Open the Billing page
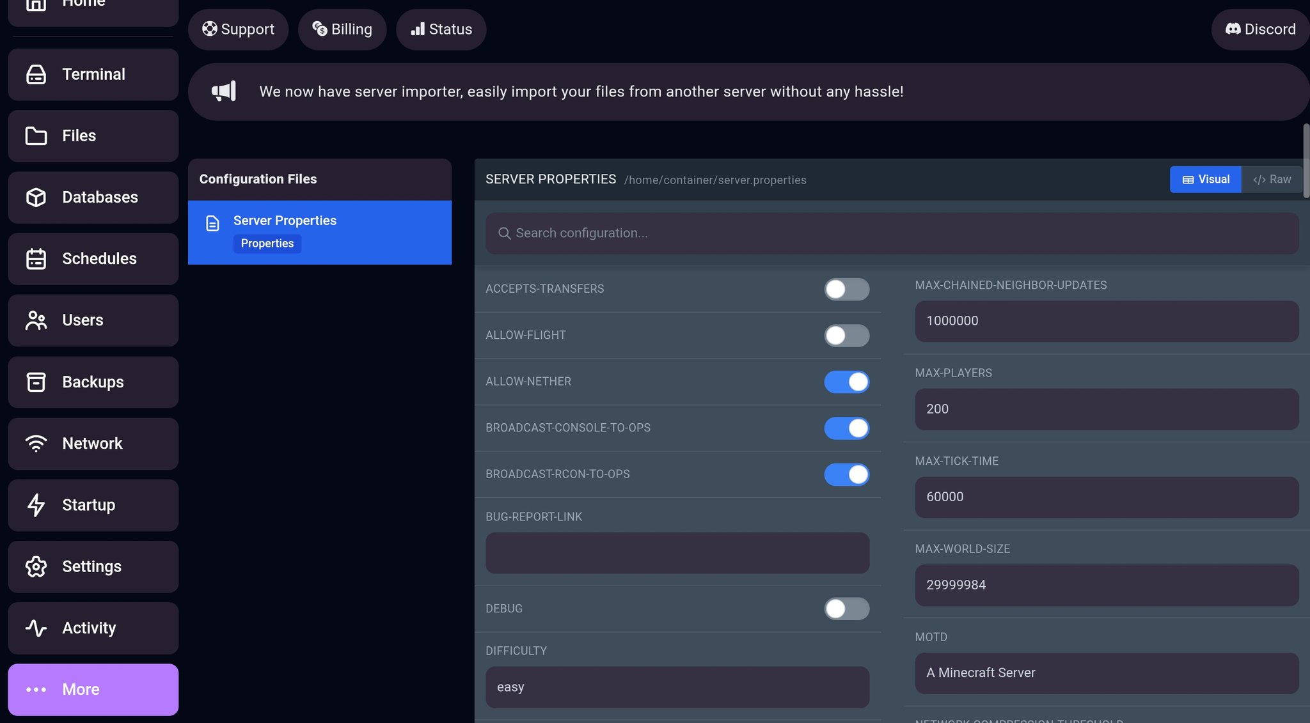The height and width of the screenshot is (723, 1310). pos(342,29)
